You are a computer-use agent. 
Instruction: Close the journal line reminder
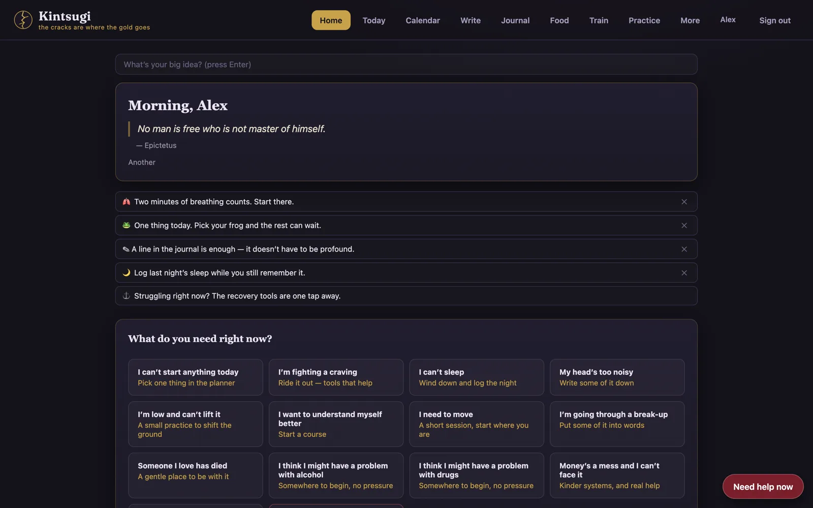click(684, 249)
